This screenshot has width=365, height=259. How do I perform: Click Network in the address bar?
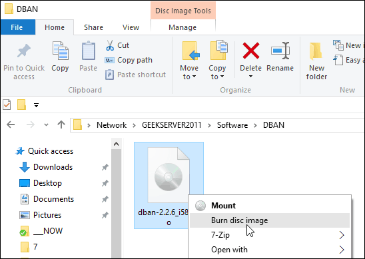(x=112, y=125)
